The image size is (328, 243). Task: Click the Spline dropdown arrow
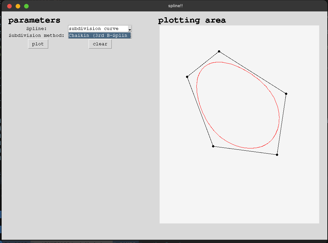click(130, 29)
